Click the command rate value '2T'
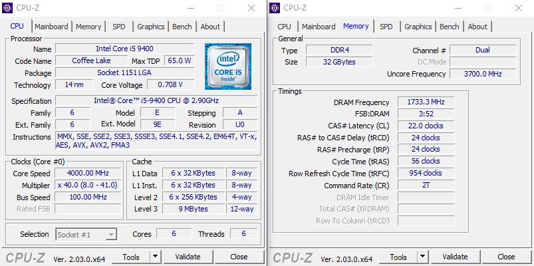 point(426,186)
